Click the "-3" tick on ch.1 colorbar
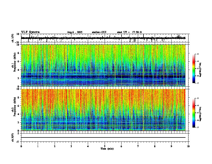 coord(198,54)
